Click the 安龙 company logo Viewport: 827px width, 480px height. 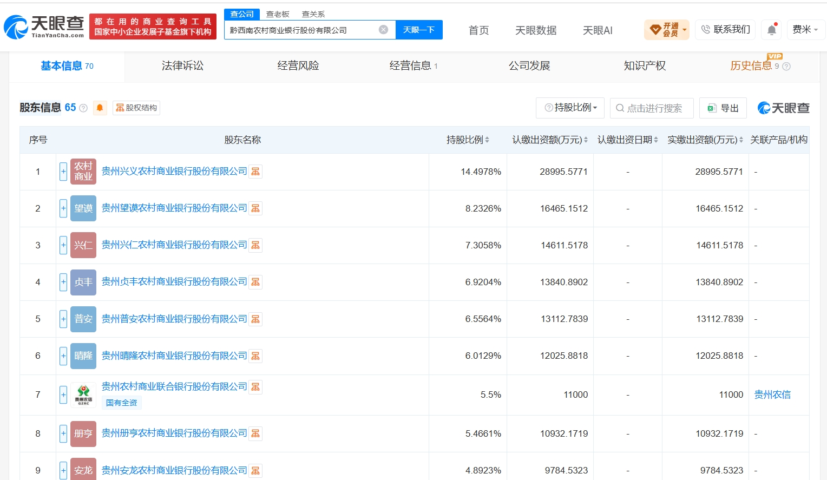tap(83, 469)
